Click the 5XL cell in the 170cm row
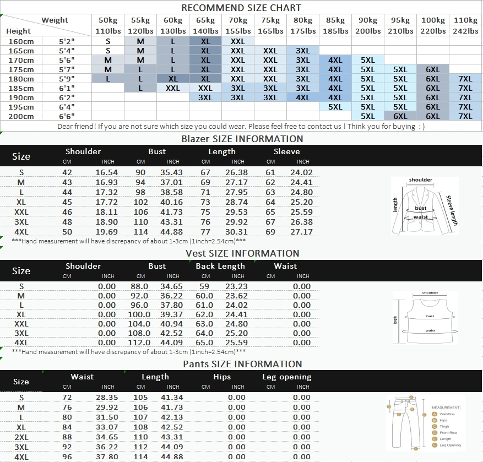 click(x=368, y=60)
